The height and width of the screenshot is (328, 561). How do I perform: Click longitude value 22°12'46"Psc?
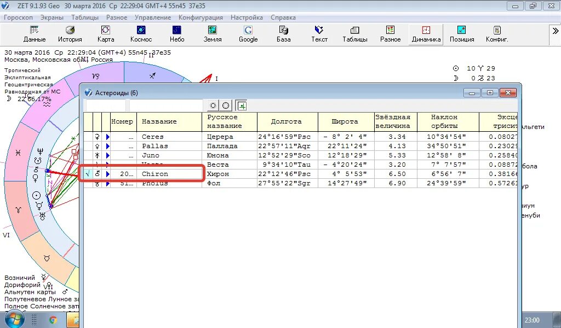(287, 174)
